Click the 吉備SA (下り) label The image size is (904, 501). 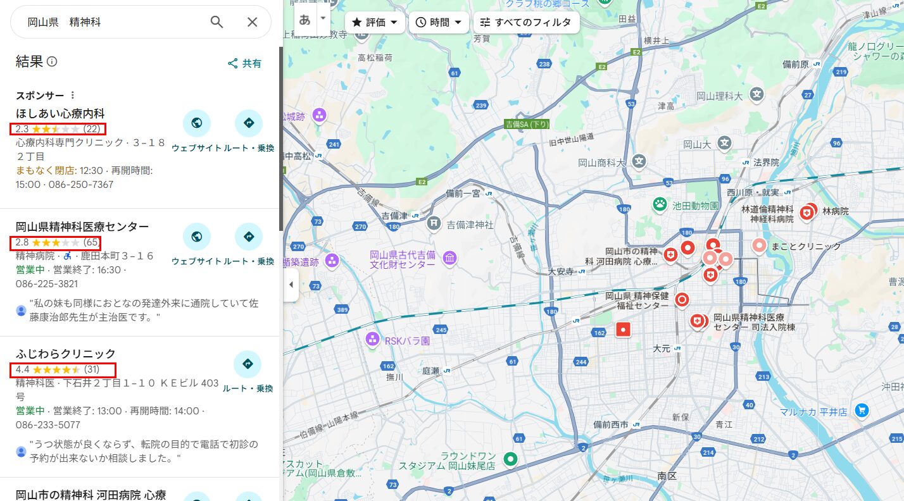527,124
